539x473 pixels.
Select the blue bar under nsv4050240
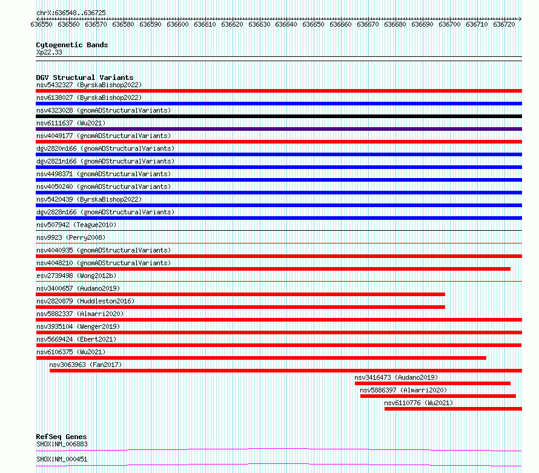point(279,193)
